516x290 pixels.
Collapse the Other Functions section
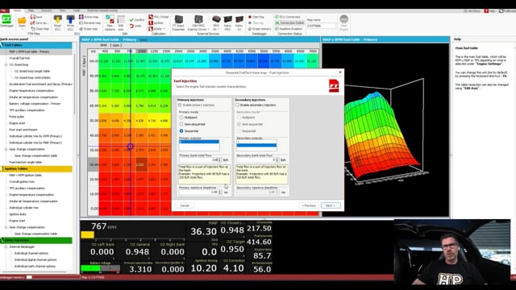click(36, 240)
